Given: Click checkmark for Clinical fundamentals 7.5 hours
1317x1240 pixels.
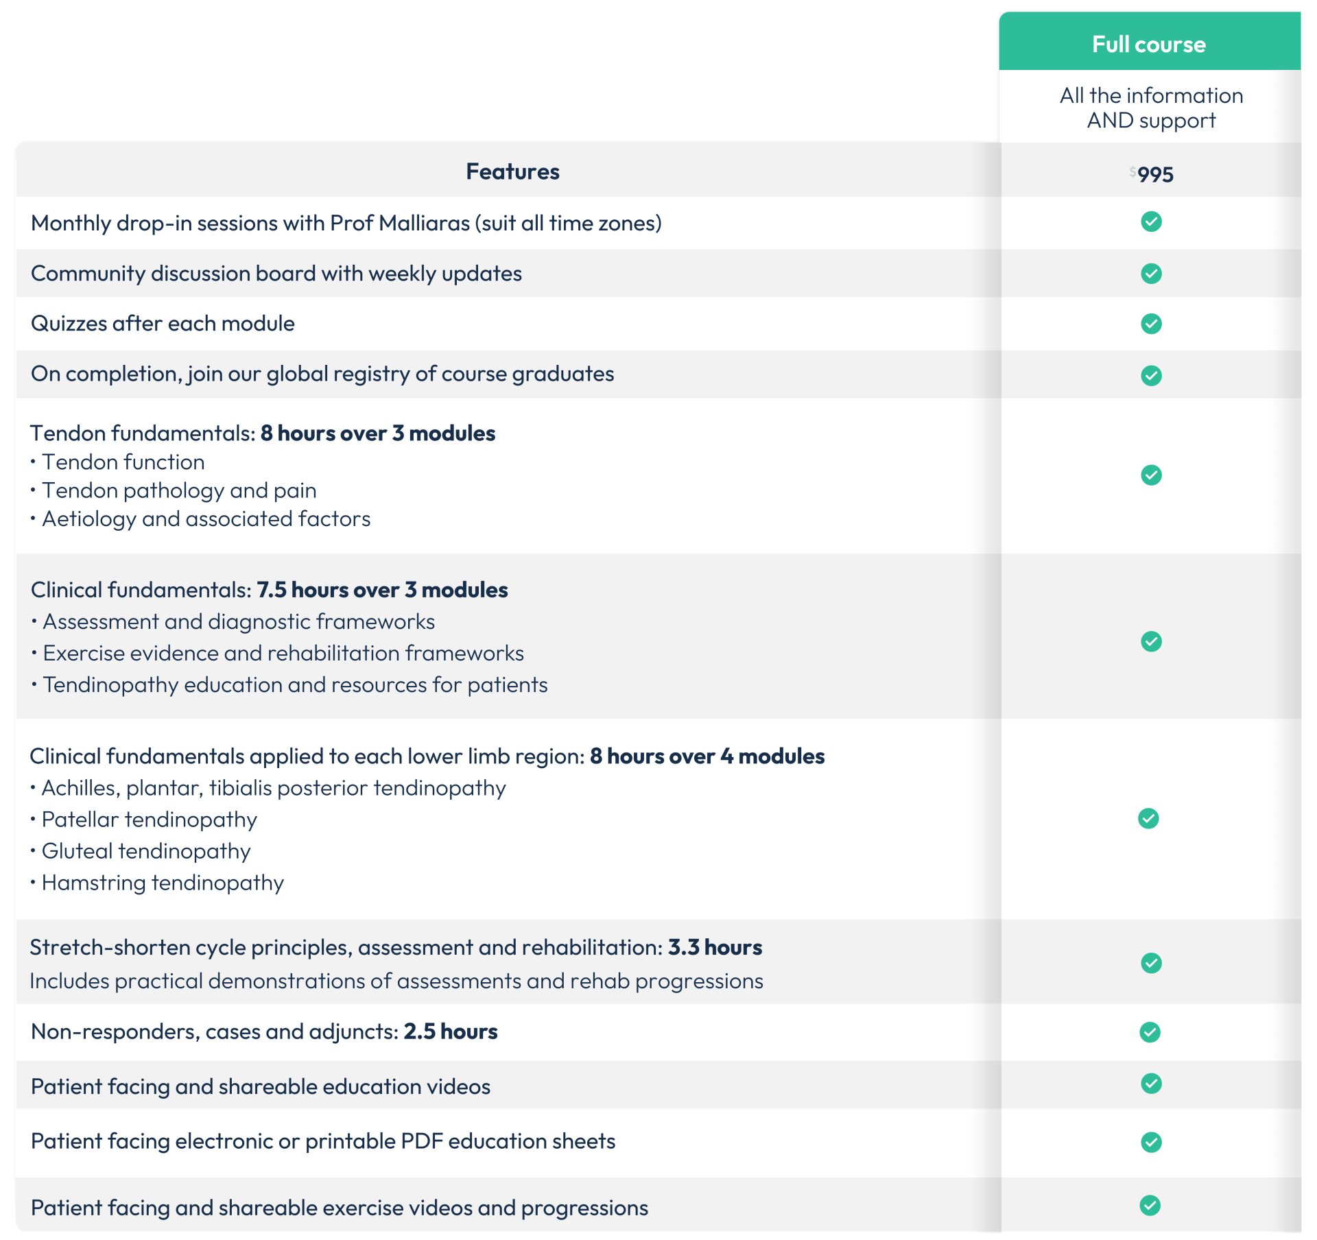Looking at the screenshot, I should (x=1151, y=641).
